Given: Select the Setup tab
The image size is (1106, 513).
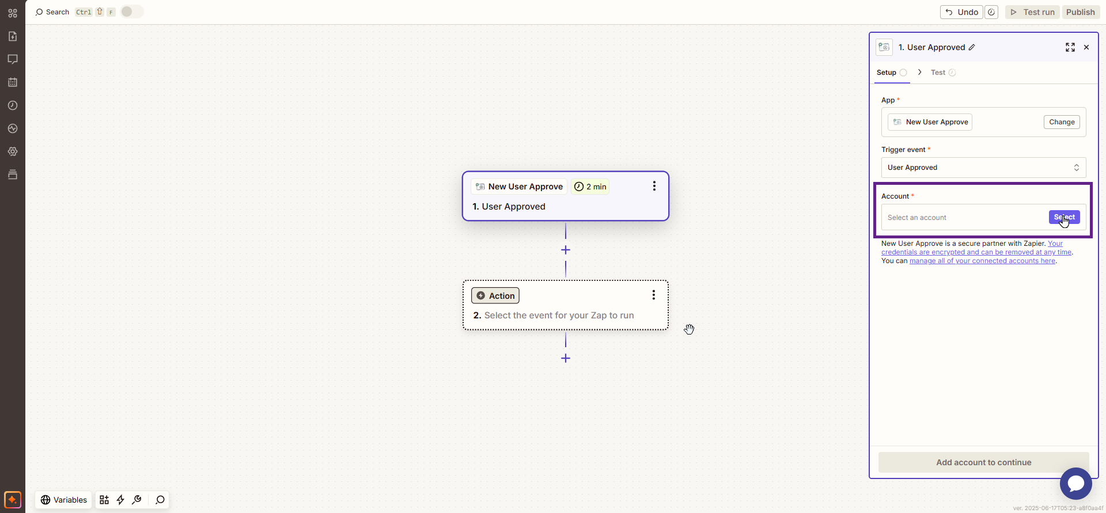Looking at the screenshot, I should click(x=886, y=73).
